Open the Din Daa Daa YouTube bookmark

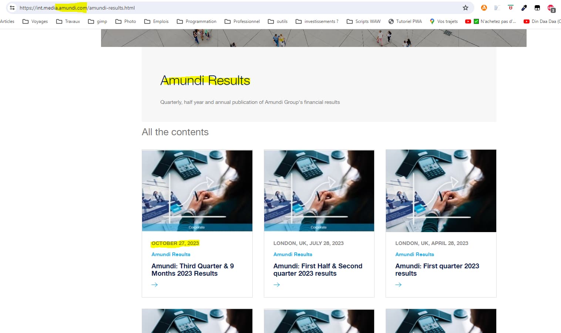tap(542, 21)
